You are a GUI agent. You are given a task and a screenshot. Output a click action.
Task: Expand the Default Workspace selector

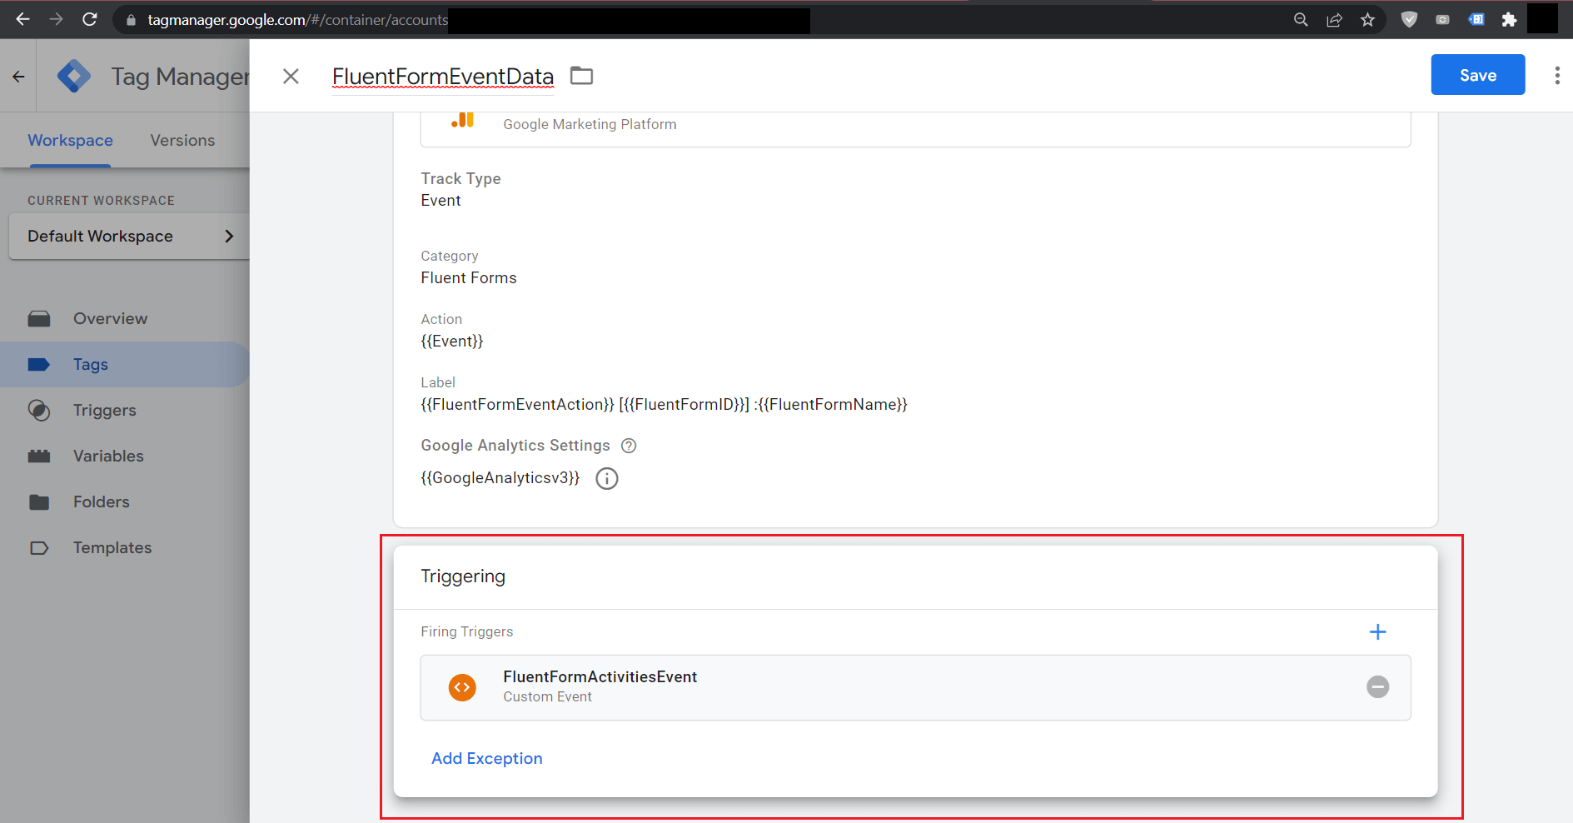click(x=129, y=237)
